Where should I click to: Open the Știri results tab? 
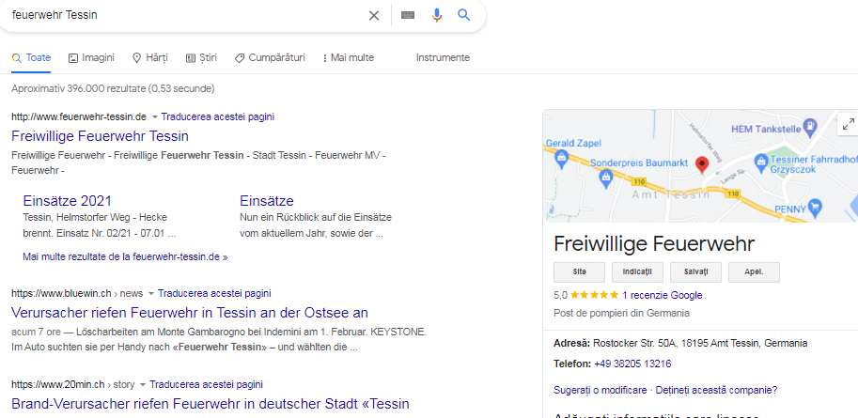[201, 57]
